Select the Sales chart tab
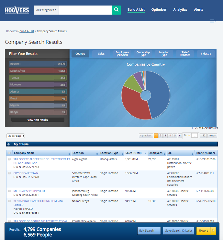This screenshot has width=223, height=240. (101, 54)
